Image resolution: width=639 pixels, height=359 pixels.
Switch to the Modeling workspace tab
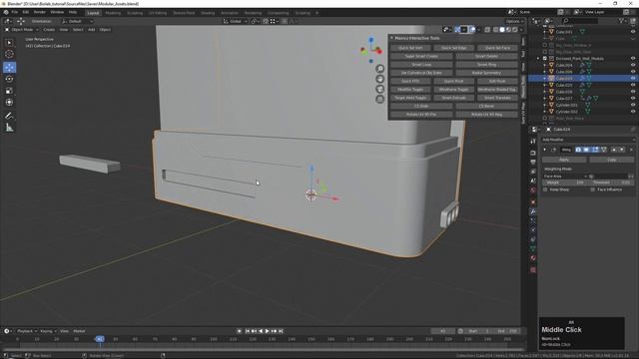click(x=113, y=13)
